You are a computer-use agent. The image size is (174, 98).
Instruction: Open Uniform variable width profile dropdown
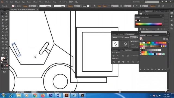tap(52, 6)
